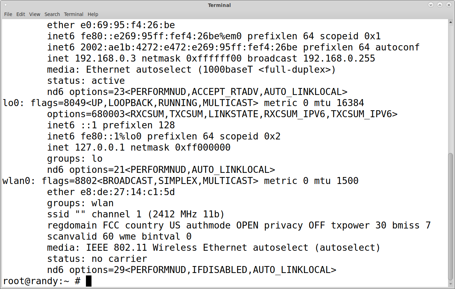455x289 pixels.
Task: Open the View menu
Action: tap(35, 14)
